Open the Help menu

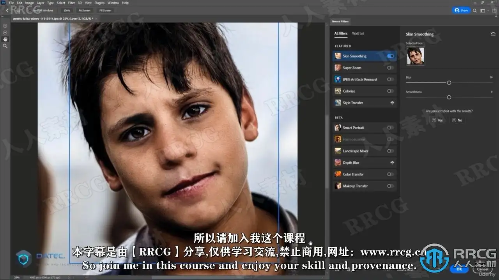126,3
